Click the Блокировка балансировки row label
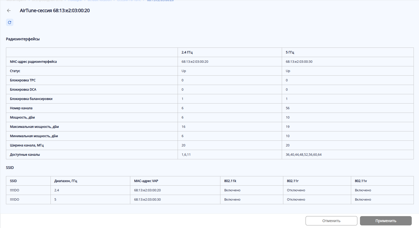The image size is (419, 228). click(31, 99)
